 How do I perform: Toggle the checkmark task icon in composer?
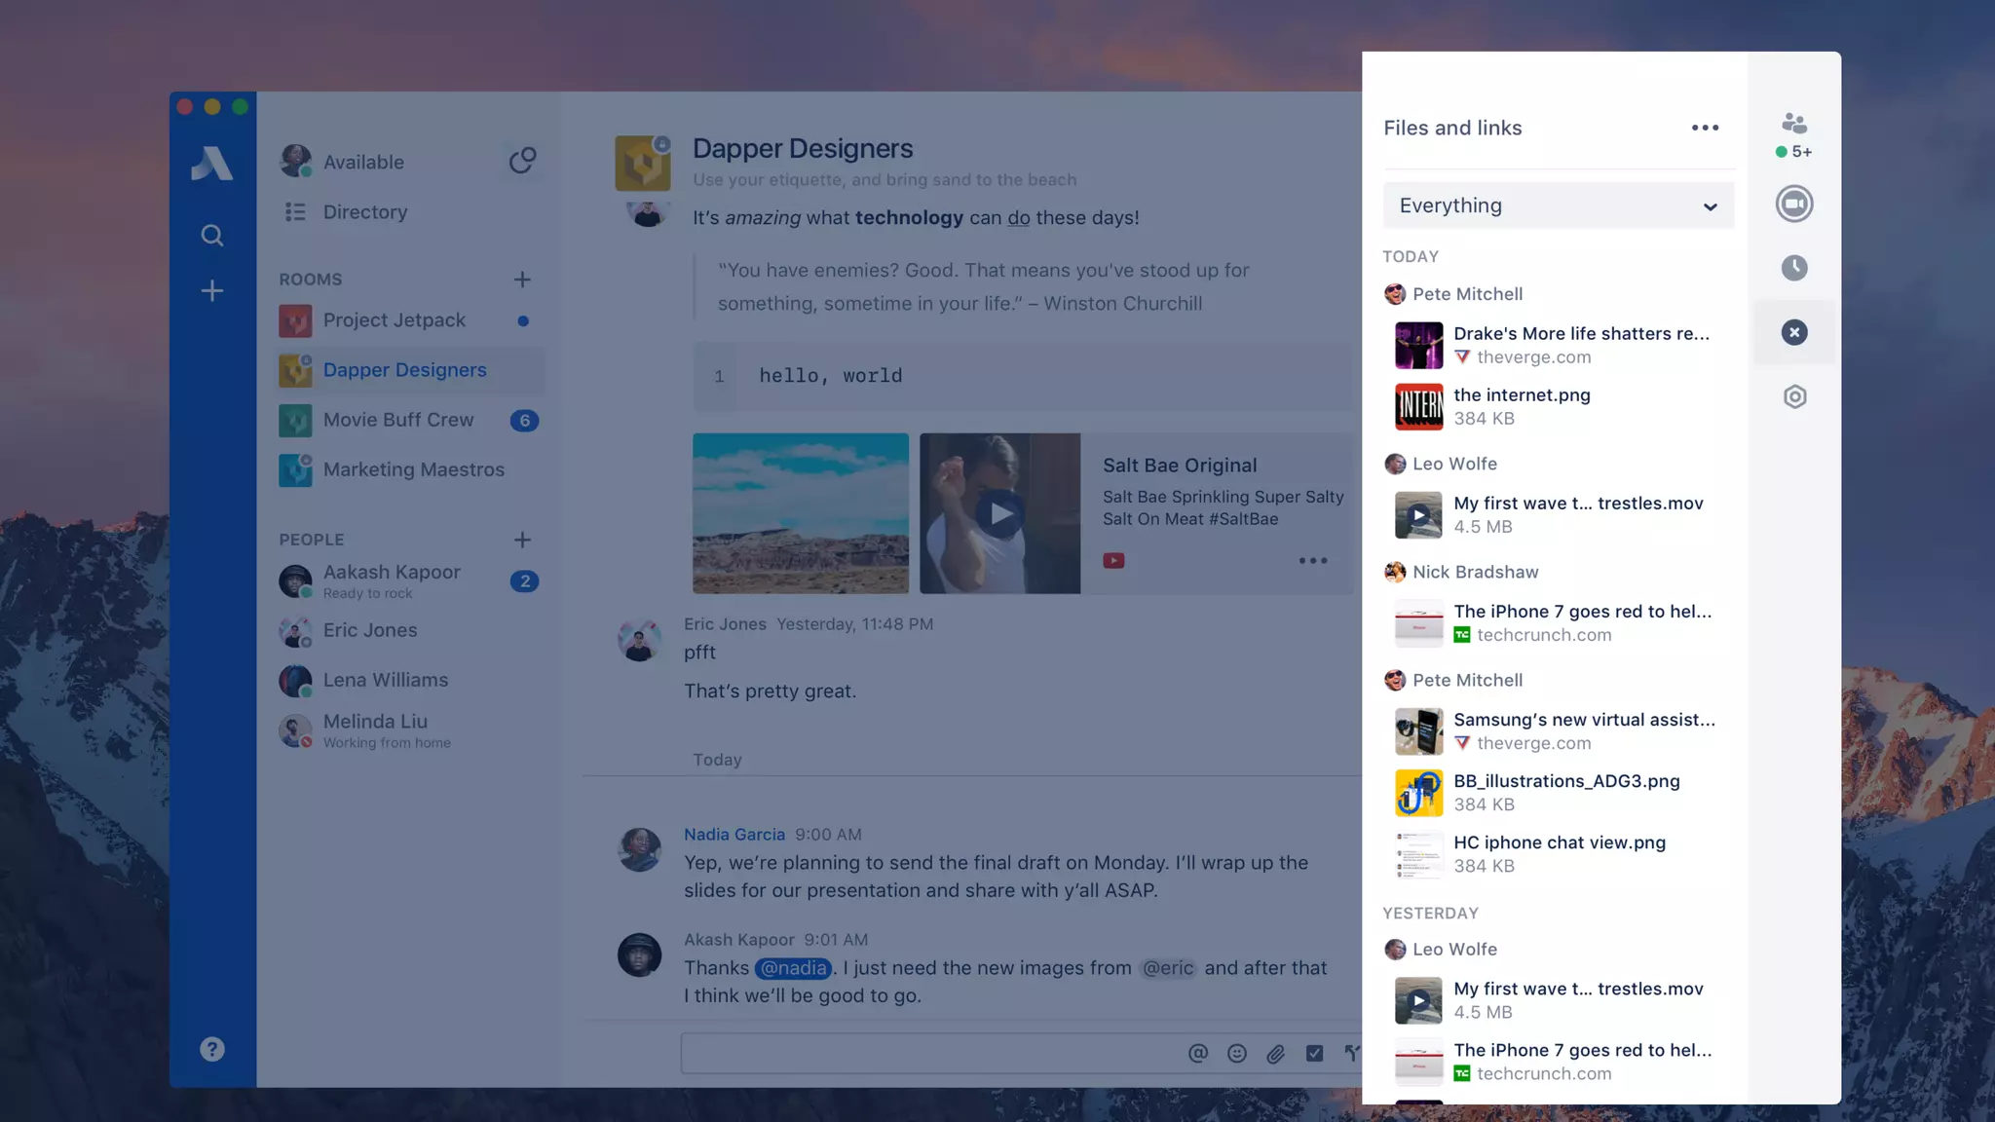tap(1314, 1053)
